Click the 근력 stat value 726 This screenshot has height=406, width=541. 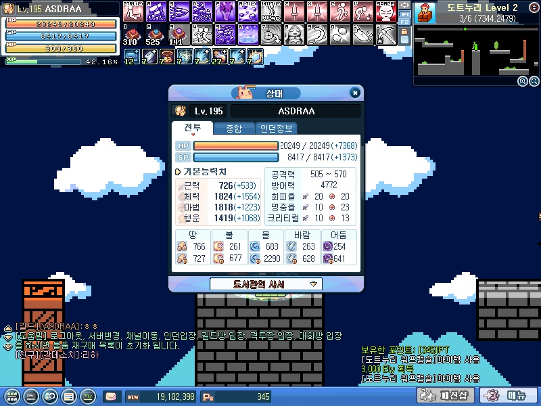(226, 185)
